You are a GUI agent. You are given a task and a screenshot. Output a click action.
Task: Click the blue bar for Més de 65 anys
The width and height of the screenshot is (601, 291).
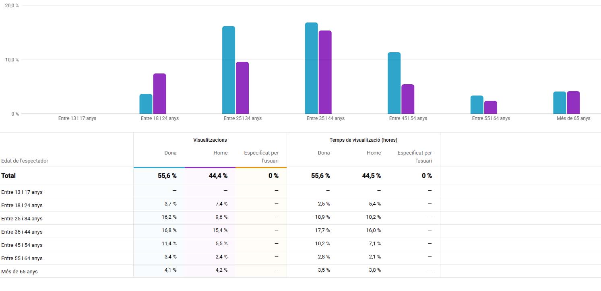point(560,103)
